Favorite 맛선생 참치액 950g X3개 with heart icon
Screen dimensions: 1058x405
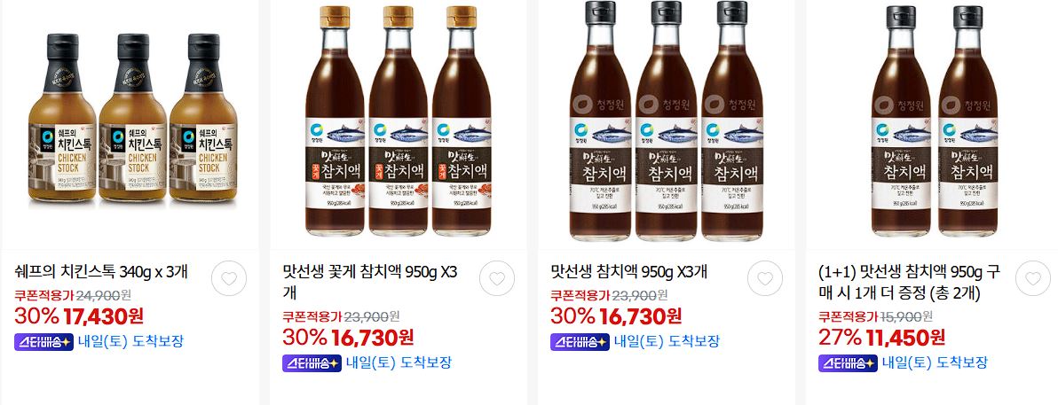coord(764,278)
